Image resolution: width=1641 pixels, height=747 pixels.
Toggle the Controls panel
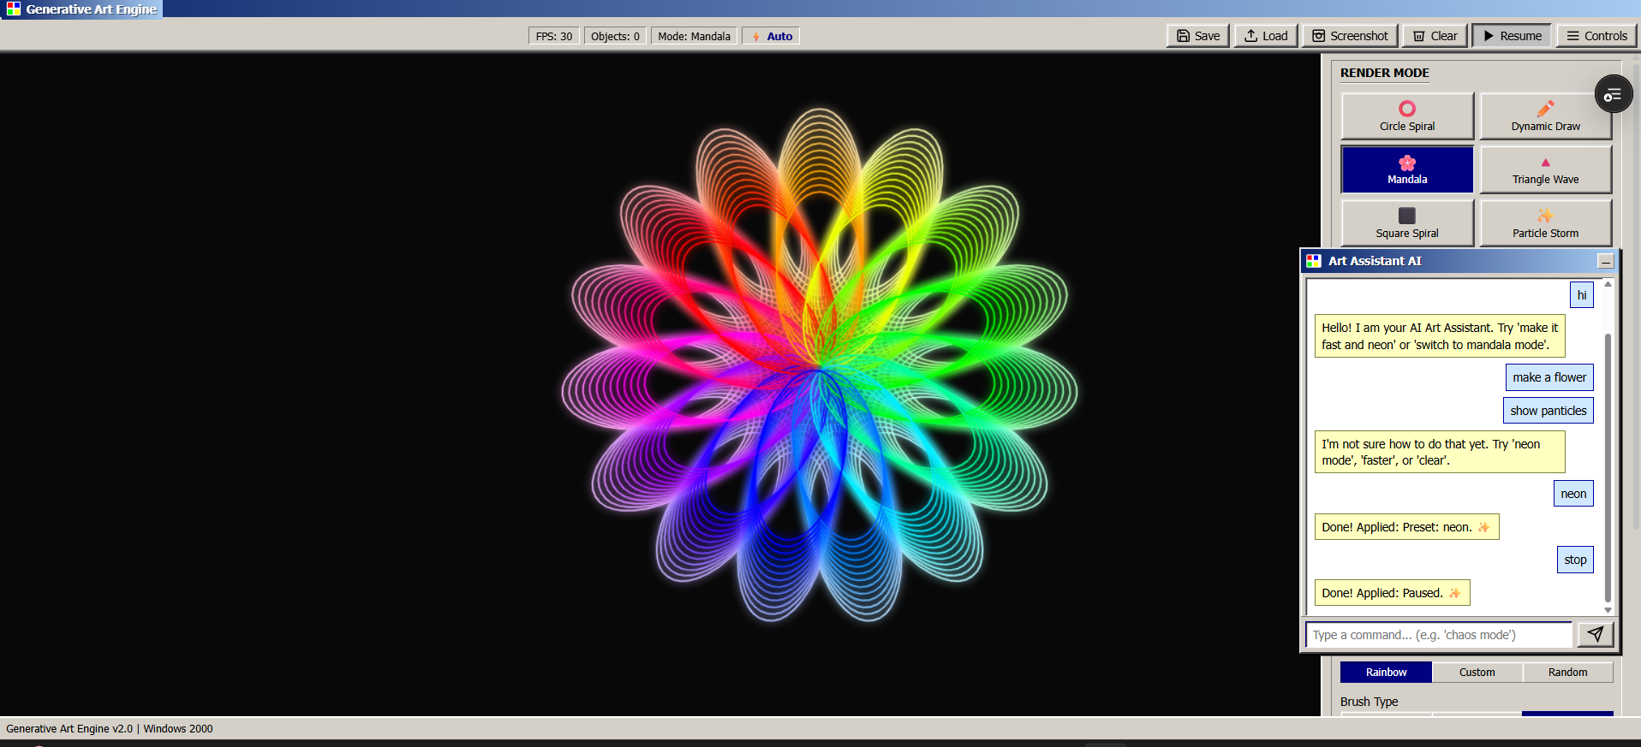(x=1596, y=36)
